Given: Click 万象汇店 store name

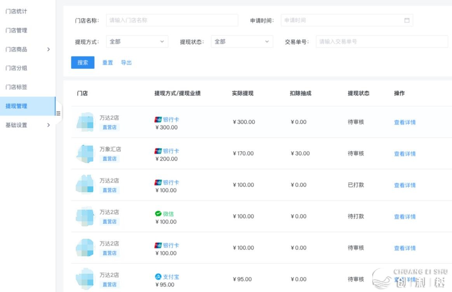Looking at the screenshot, I should [x=110, y=149].
